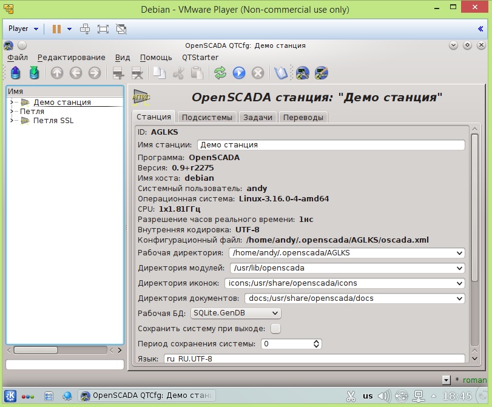Open the 'Редактирование' menu

(71, 58)
